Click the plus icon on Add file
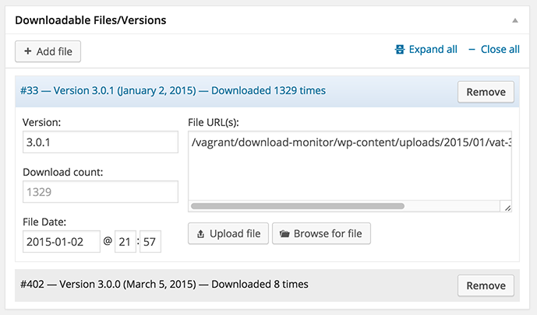The height and width of the screenshot is (315, 537). 28,51
